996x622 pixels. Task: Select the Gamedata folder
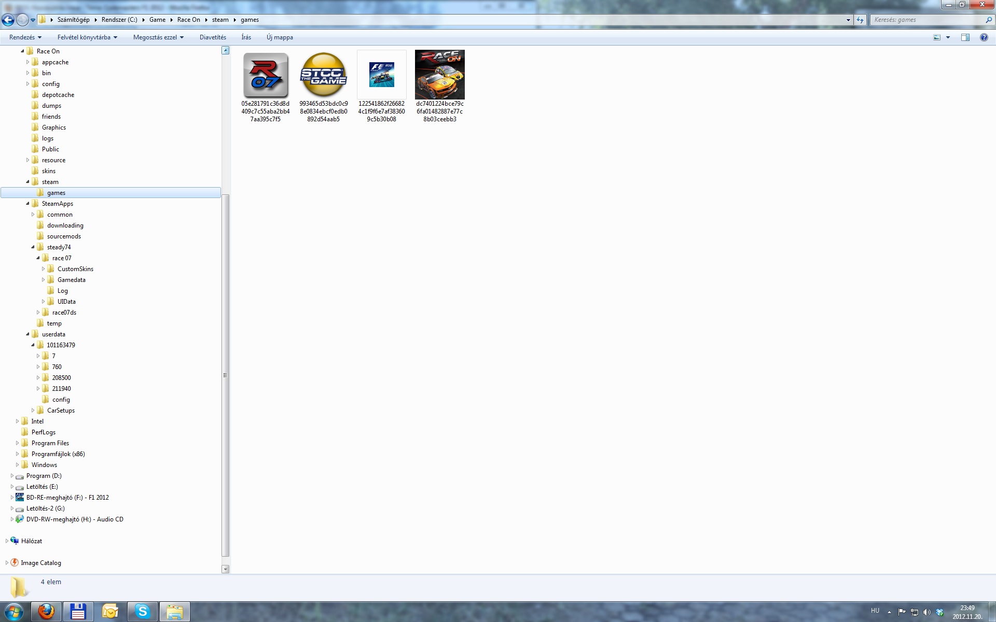[x=71, y=279]
